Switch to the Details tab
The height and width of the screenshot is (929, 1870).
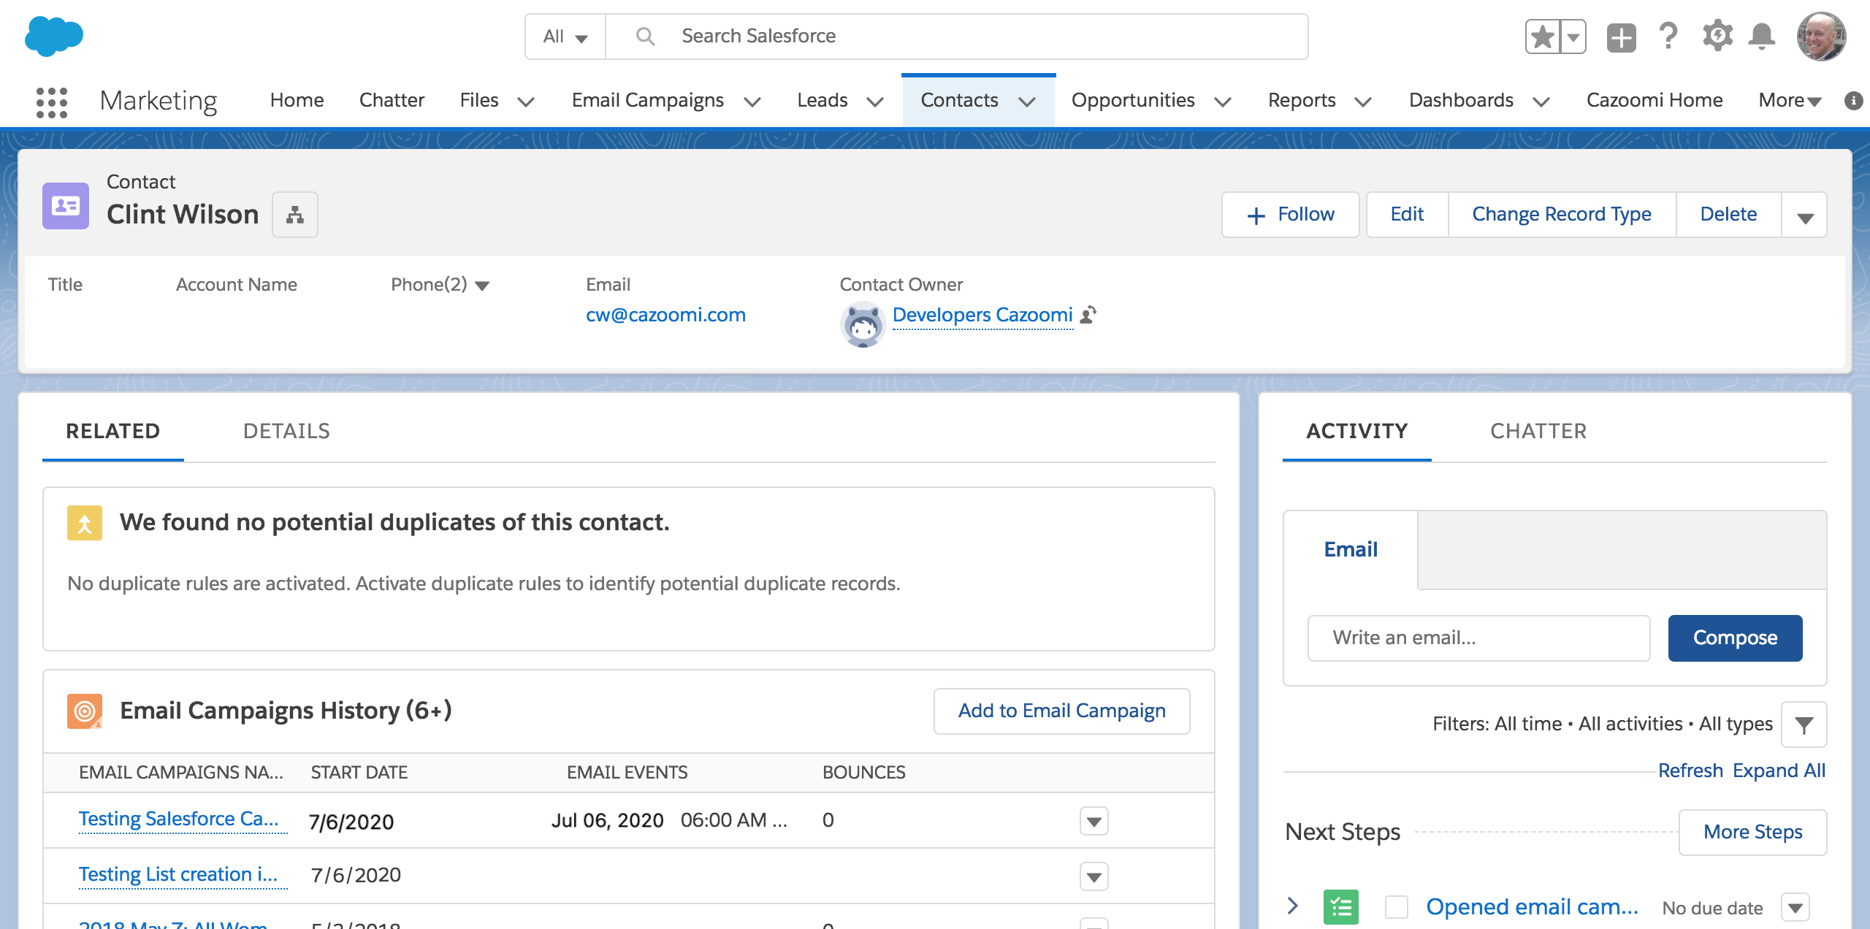[x=286, y=431]
